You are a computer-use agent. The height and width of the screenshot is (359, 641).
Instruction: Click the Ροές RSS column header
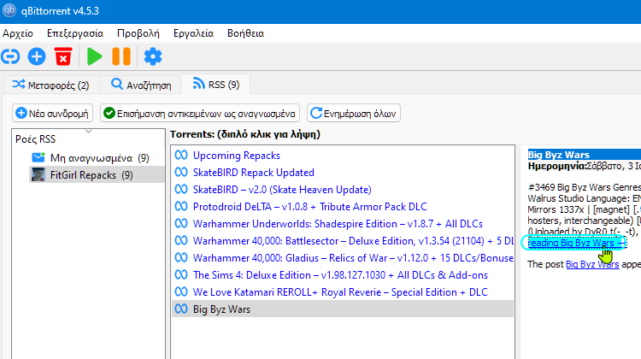point(88,139)
